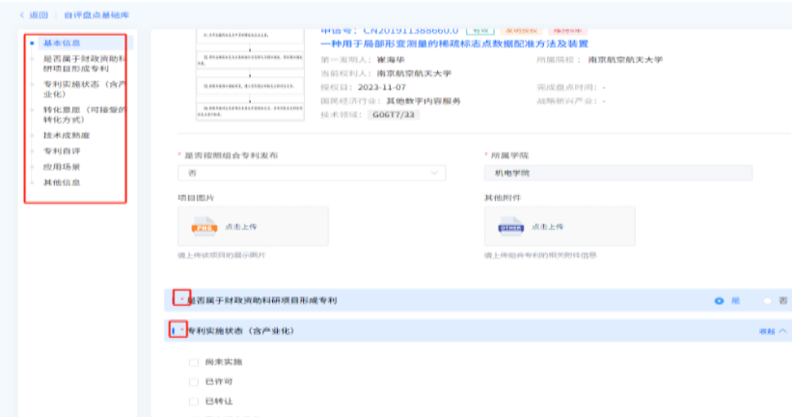Click the PNG upload icon for 项目图片
This screenshot has height=417, width=794.
(204, 228)
